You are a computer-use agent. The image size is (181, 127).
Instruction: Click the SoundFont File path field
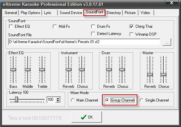pos(84,42)
